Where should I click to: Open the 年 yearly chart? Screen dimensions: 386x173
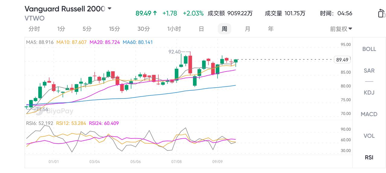(x=271, y=29)
